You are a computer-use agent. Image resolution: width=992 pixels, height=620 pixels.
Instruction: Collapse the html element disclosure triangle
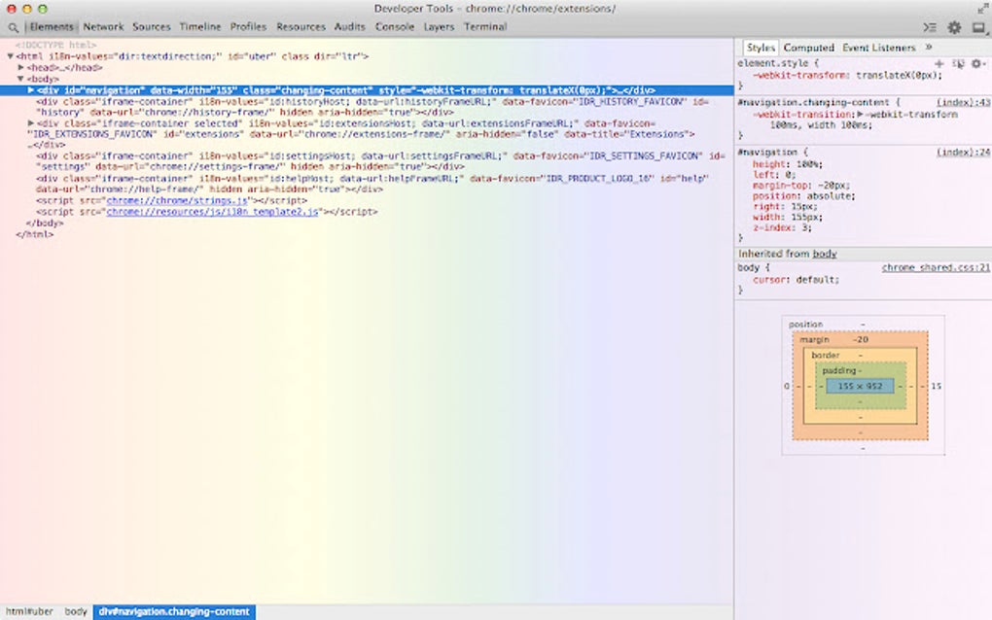tap(8, 55)
